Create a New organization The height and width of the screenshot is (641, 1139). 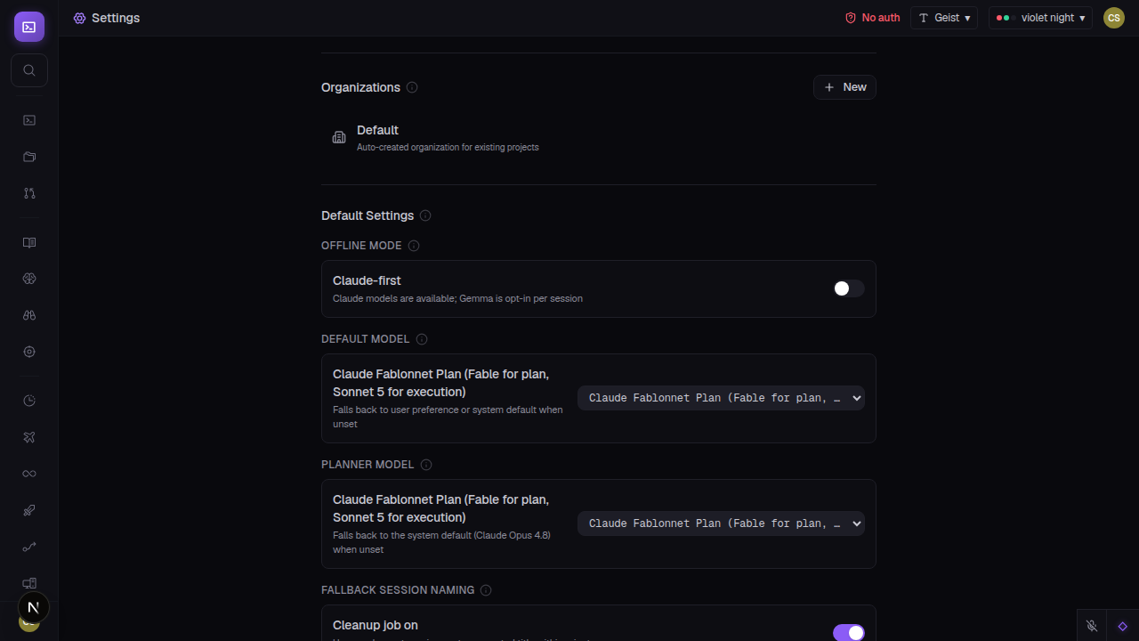click(844, 87)
